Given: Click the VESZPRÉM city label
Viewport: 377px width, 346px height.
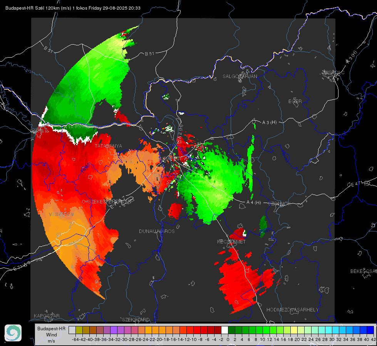Looking at the screenshot, I should point(61,214).
